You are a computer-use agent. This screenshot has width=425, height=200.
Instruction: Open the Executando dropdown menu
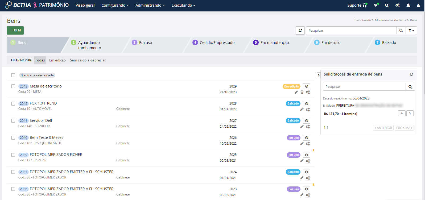tap(183, 5)
